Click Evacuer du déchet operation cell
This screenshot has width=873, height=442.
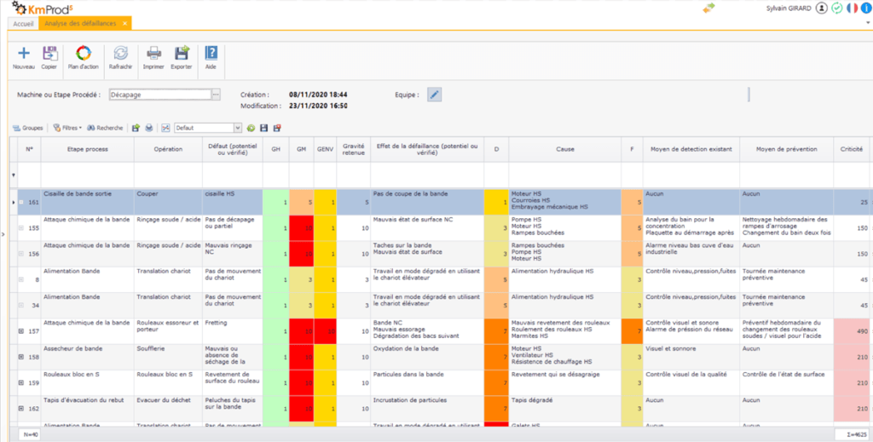tap(168, 408)
